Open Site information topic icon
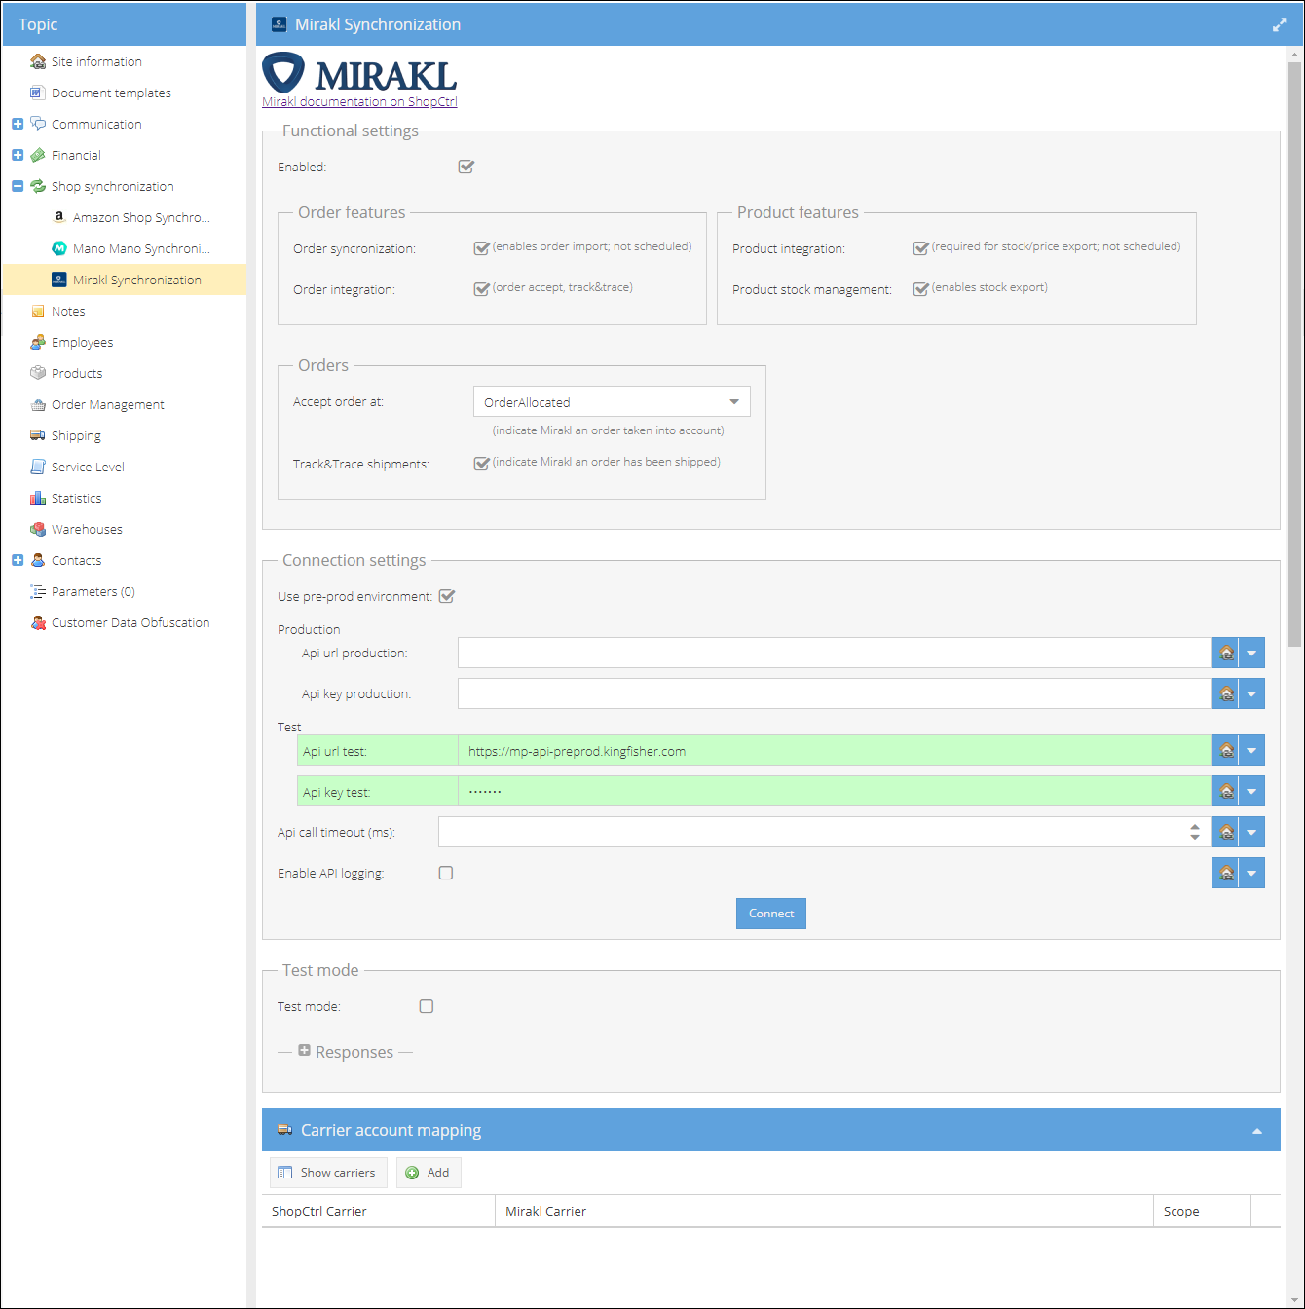Viewport: 1305px width, 1309px height. coord(38,61)
